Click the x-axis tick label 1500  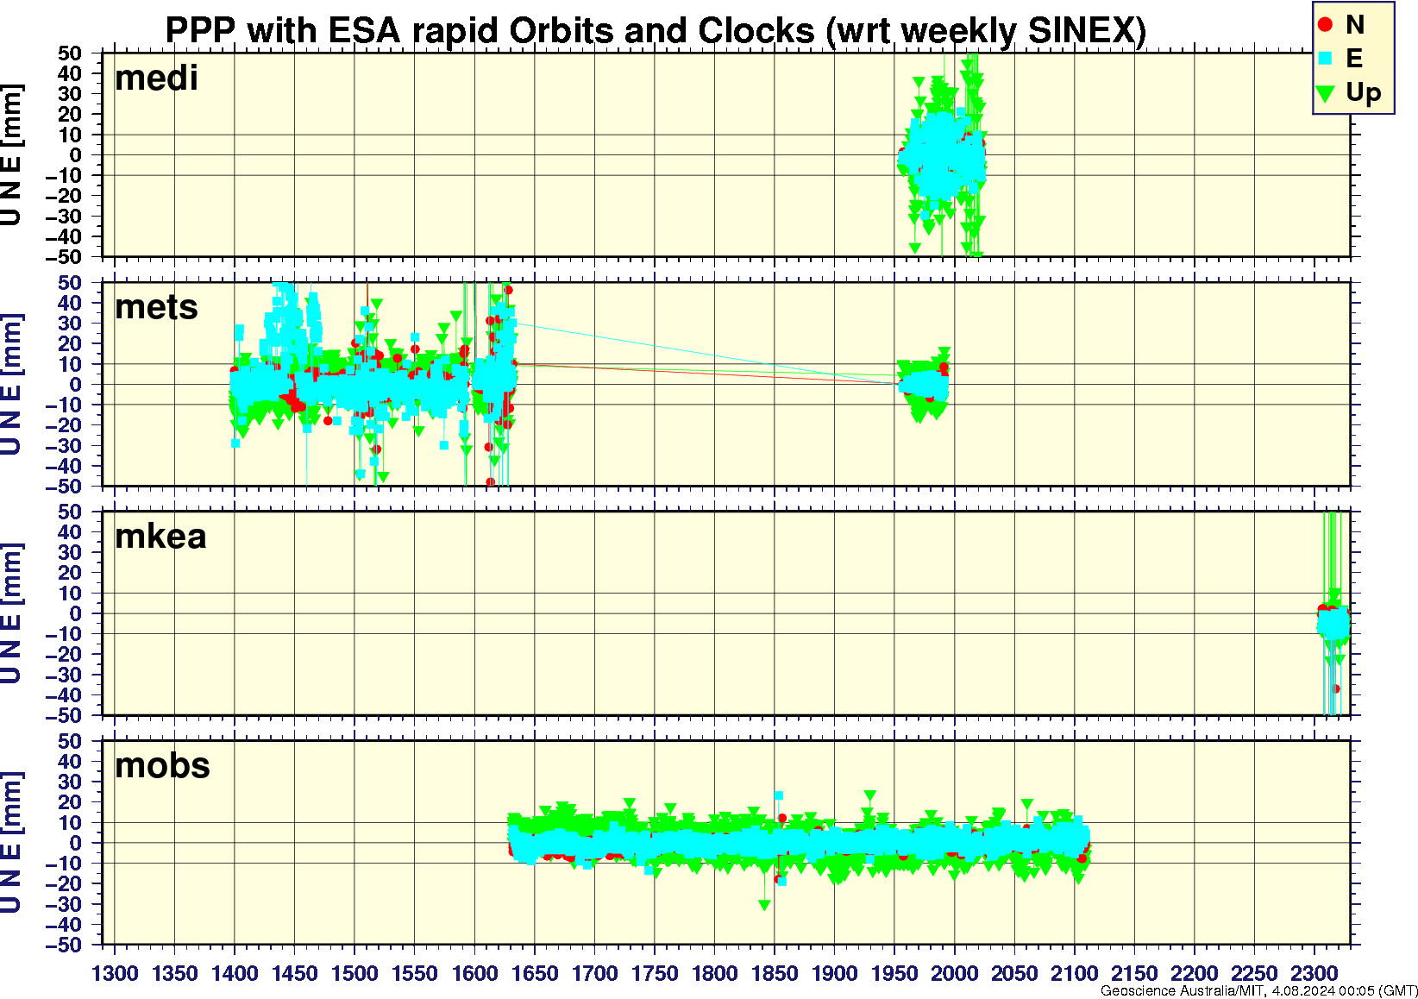point(354,974)
